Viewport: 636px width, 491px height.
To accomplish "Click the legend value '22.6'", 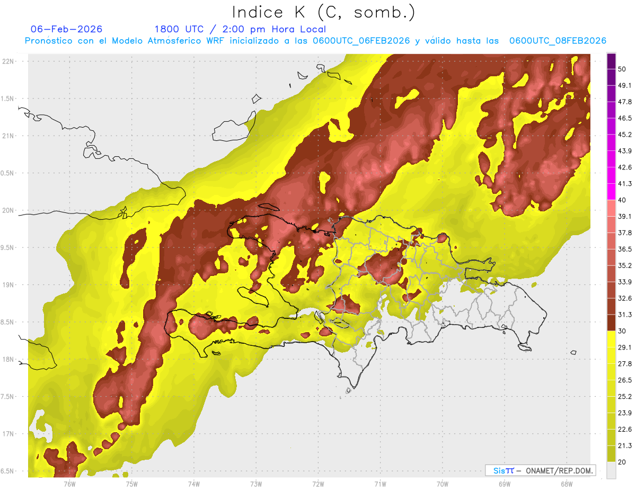I will 625,429.
